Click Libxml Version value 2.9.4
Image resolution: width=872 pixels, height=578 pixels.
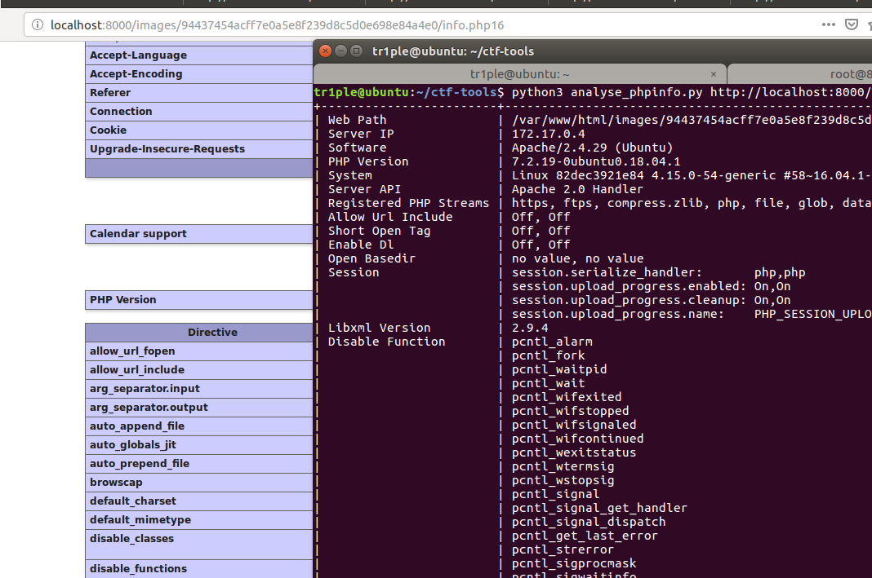[x=530, y=329]
